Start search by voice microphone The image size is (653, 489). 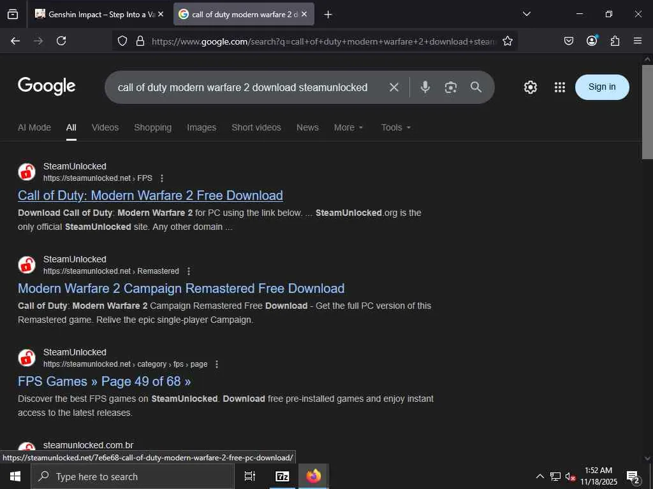(425, 87)
